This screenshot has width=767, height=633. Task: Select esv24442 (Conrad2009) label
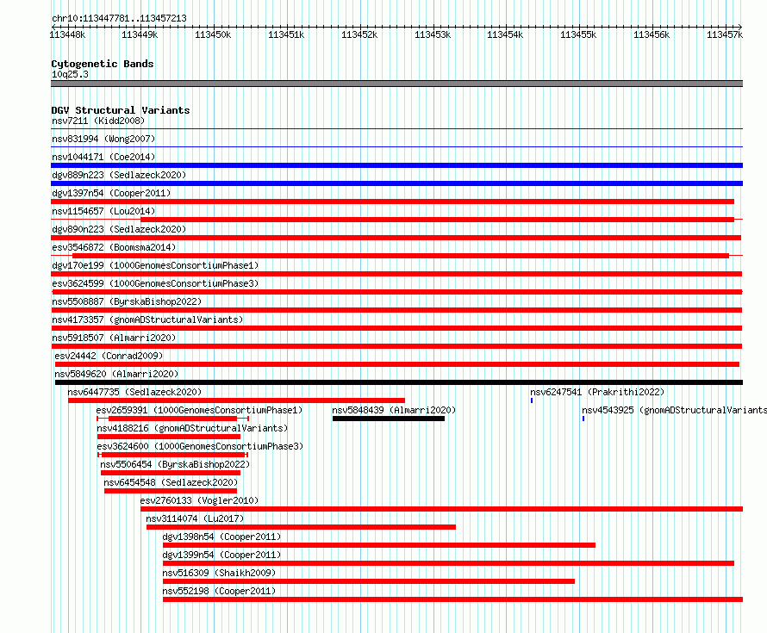[109, 356]
